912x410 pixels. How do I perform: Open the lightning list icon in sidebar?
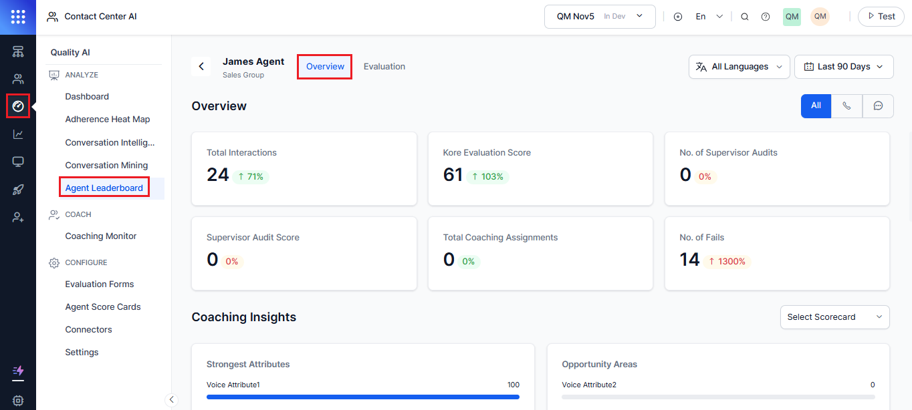click(x=18, y=371)
